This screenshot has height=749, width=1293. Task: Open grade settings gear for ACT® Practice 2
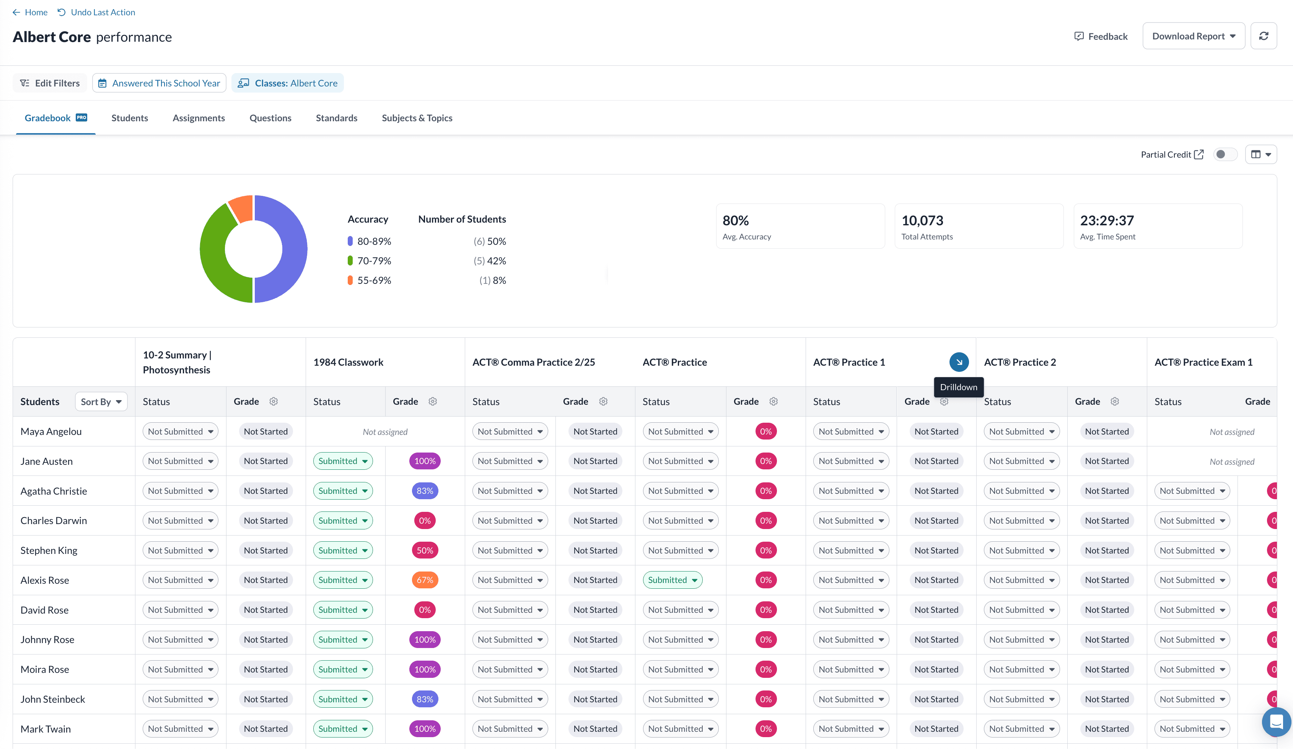[x=1114, y=402]
